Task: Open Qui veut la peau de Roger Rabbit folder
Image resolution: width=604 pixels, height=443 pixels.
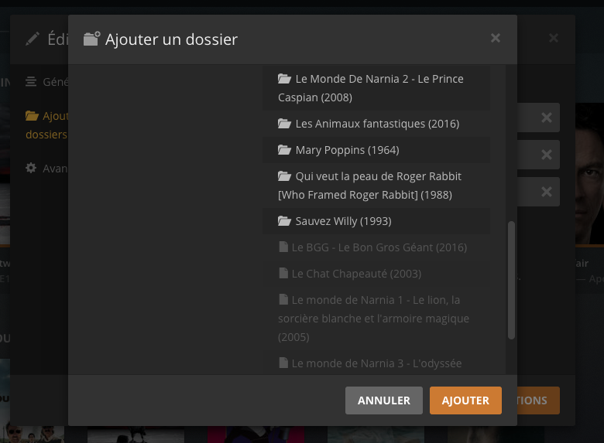Action: pyautogui.click(x=376, y=186)
